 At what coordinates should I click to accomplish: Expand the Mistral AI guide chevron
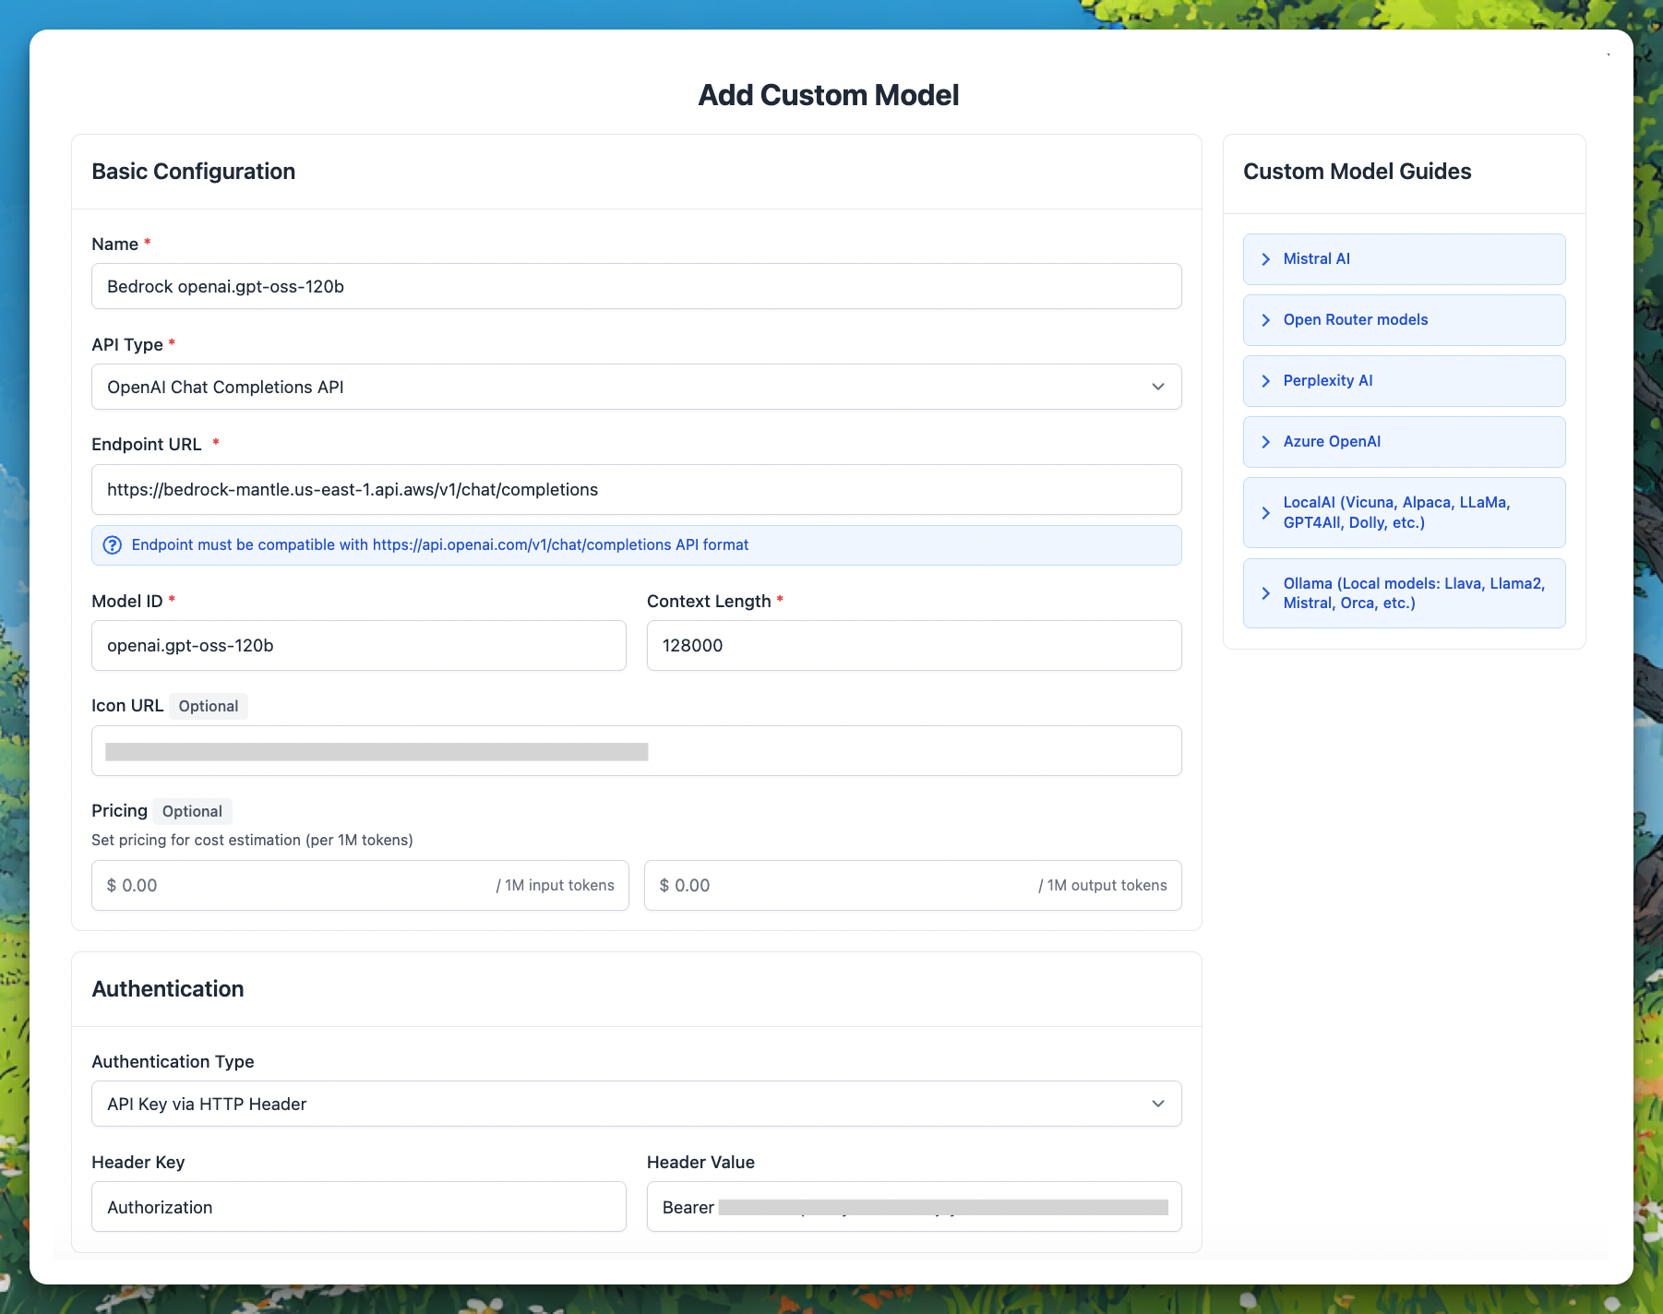[x=1266, y=259]
